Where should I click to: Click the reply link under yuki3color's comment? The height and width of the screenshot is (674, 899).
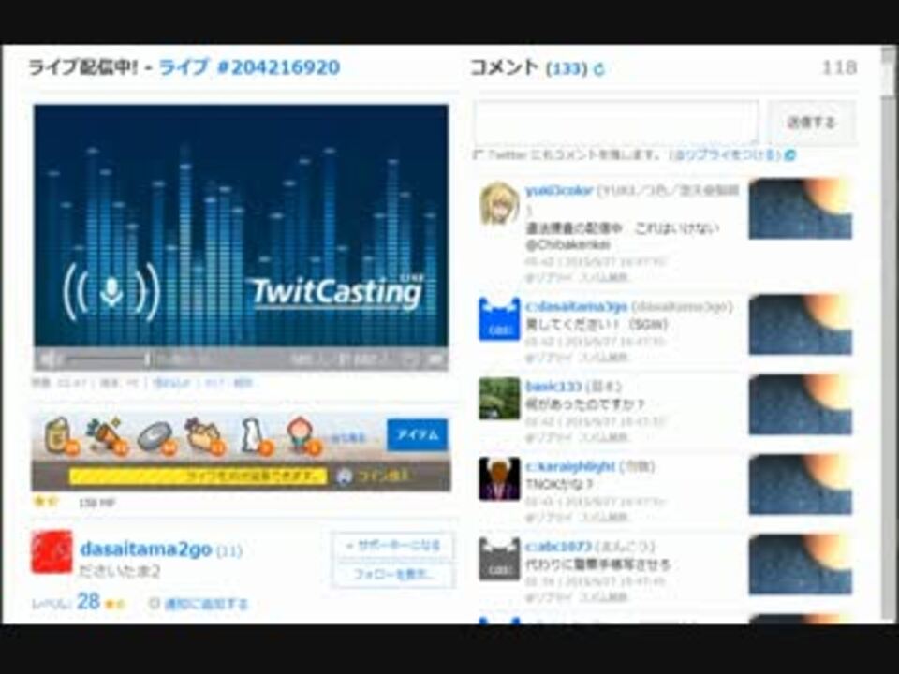pos(548,278)
